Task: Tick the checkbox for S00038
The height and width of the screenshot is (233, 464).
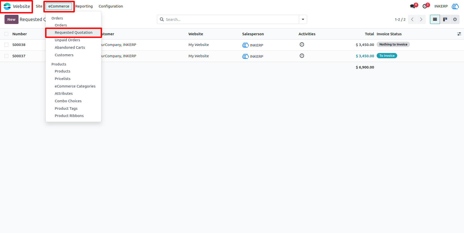Action: tap(7, 45)
